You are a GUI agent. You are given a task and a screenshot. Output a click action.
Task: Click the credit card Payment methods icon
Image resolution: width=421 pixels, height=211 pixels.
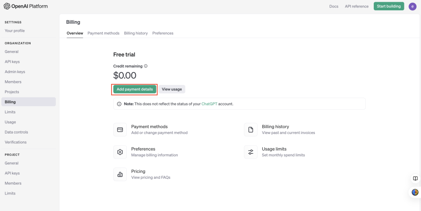coord(120,129)
